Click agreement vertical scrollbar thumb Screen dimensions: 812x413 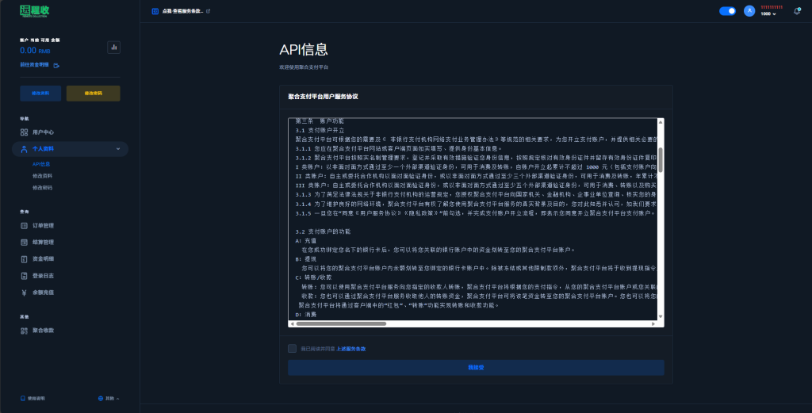[661, 160]
